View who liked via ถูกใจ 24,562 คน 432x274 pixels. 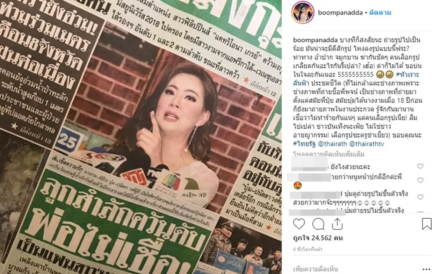click(x=318, y=238)
